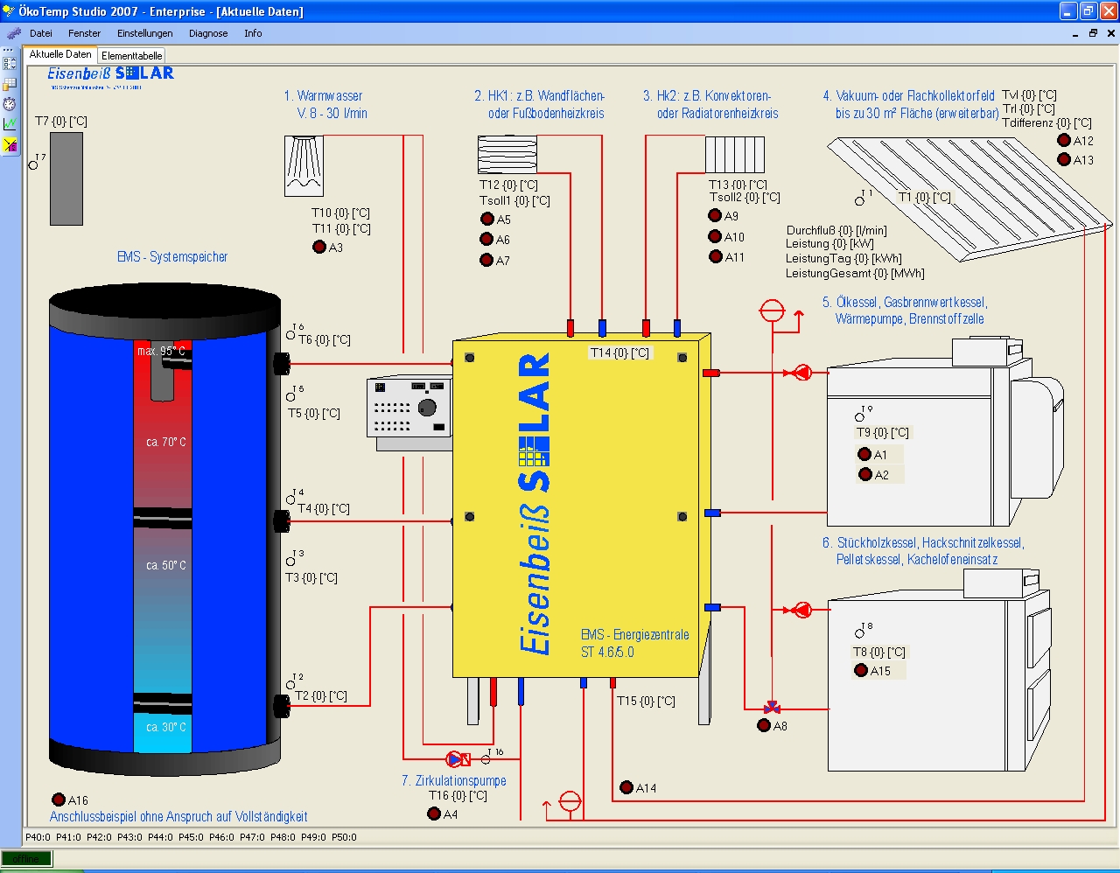The height and width of the screenshot is (873, 1120).
Task: Click the solar collector panel graphic
Action: [969, 199]
